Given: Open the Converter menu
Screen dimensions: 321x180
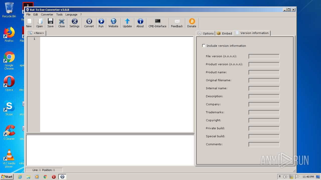Looking at the screenshot, I should pos(47,14).
